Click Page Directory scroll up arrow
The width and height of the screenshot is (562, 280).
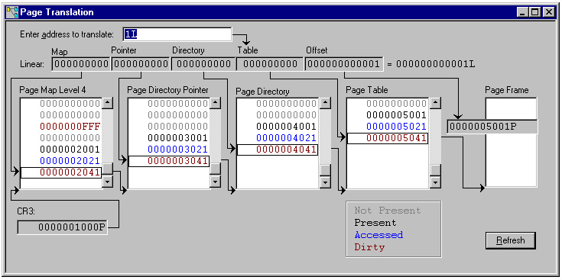[325, 104]
